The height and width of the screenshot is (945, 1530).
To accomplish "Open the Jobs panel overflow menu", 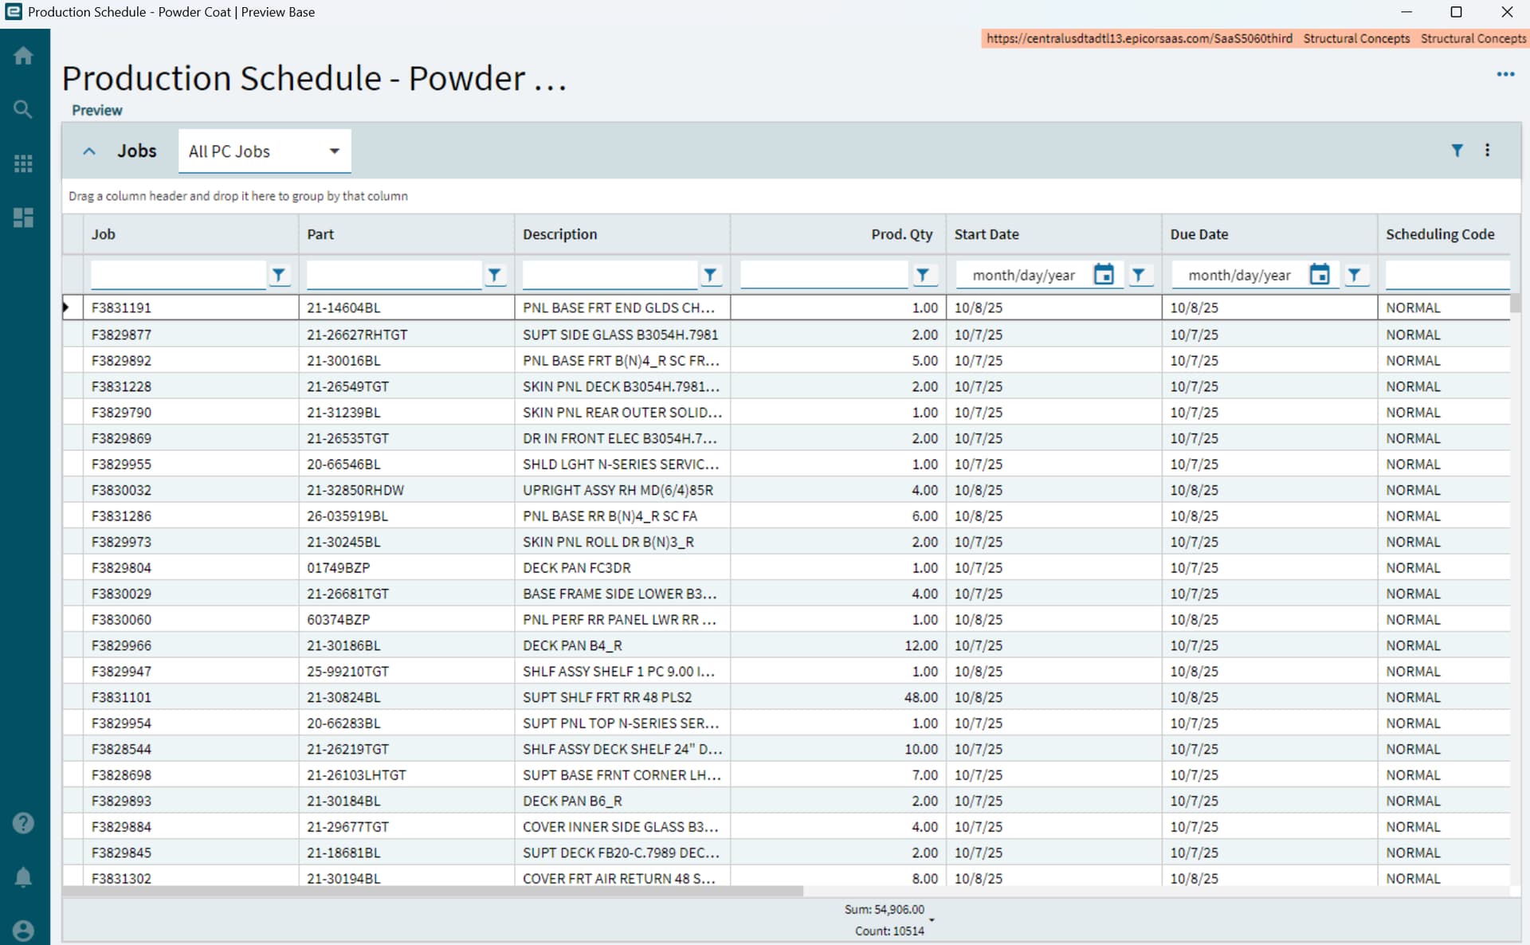I will (x=1487, y=151).
